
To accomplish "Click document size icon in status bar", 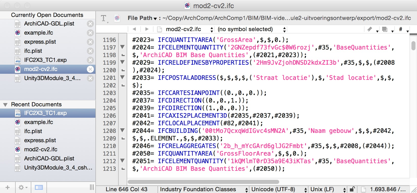I will pos(363,189).
